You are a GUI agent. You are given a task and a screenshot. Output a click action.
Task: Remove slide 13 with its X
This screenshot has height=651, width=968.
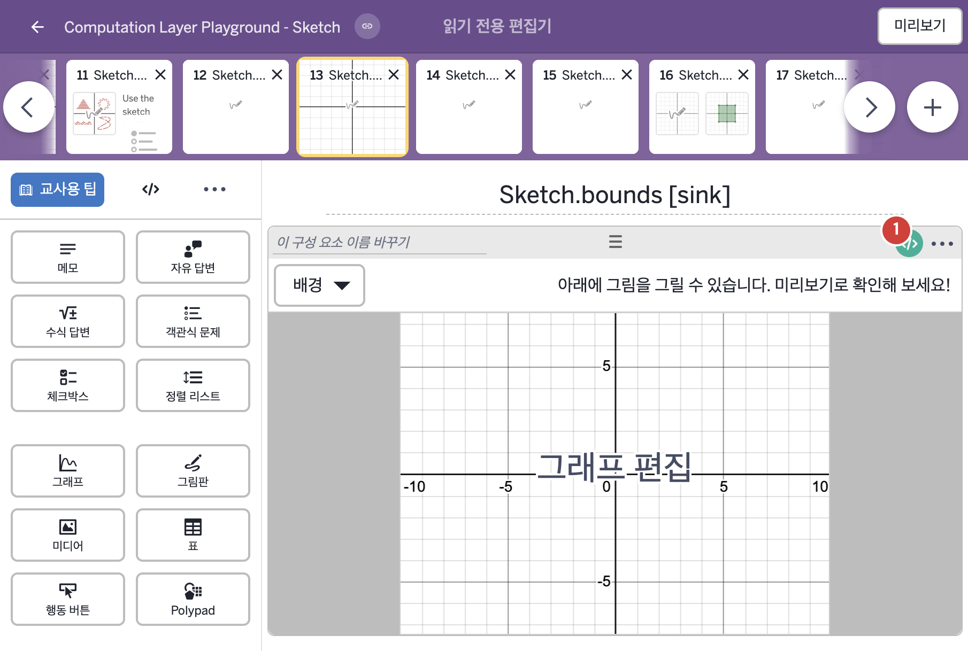394,75
